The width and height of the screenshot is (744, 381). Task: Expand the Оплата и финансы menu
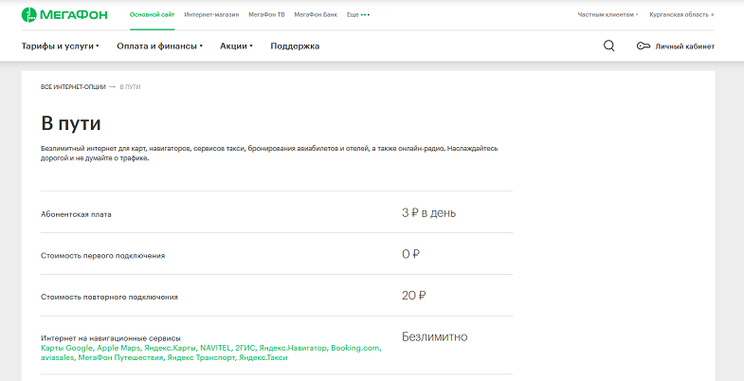(160, 46)
